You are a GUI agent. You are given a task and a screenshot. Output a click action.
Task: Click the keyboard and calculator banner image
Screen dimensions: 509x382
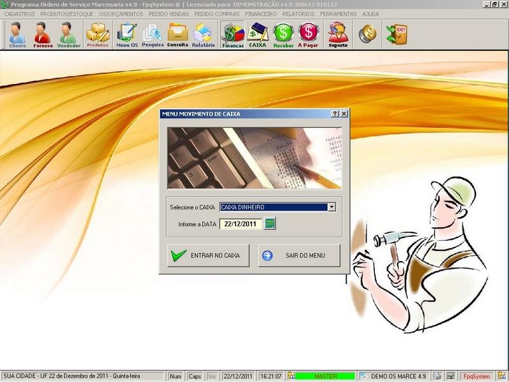click(254, 158)
